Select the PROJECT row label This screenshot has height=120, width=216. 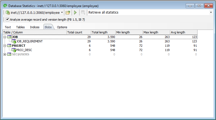19,46
